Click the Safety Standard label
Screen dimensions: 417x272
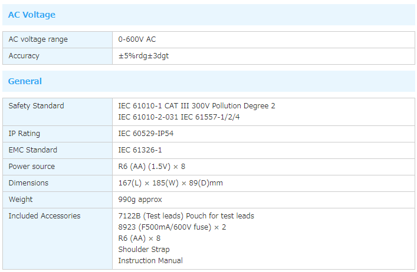pyautogui.click(x=37, y=106)
